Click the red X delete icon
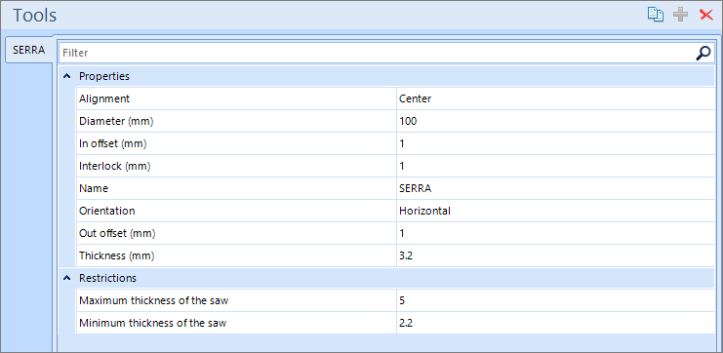The image size is (723, 353). [706, 15]
